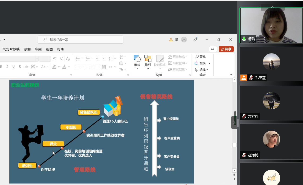The height and width of the screenshot is (185, 303).
Task: Align text left
Action: click(78, 67)
